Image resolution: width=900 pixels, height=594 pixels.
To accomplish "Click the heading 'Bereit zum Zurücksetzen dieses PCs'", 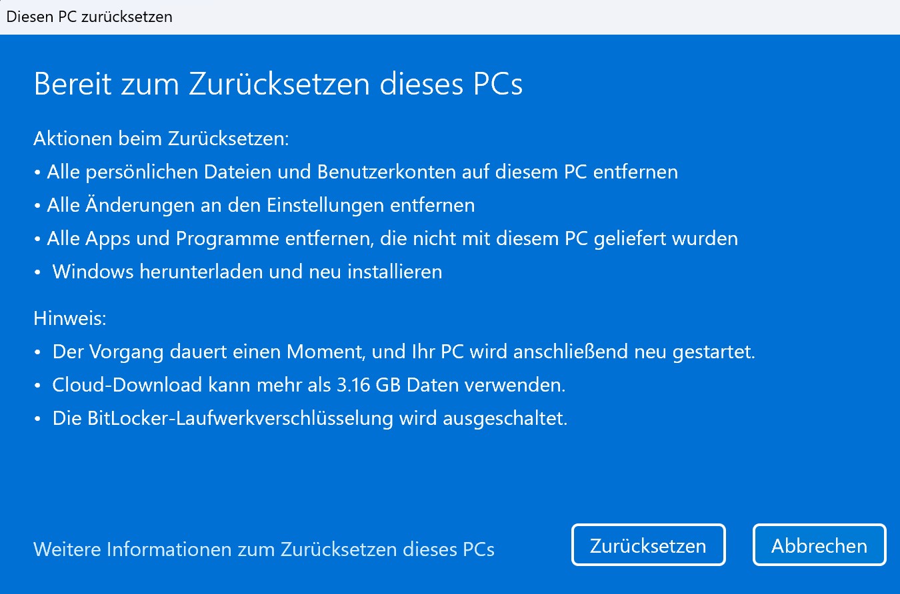I will pos(278,85).
